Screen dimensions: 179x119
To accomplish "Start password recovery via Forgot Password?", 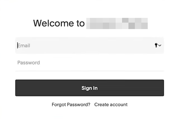I will (x=71, y=104).
